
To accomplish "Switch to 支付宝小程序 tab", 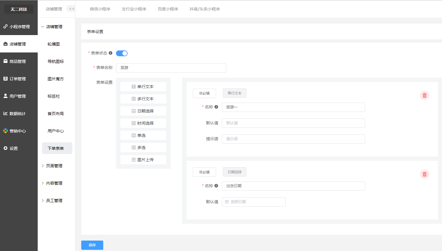I will pos(134,9).
